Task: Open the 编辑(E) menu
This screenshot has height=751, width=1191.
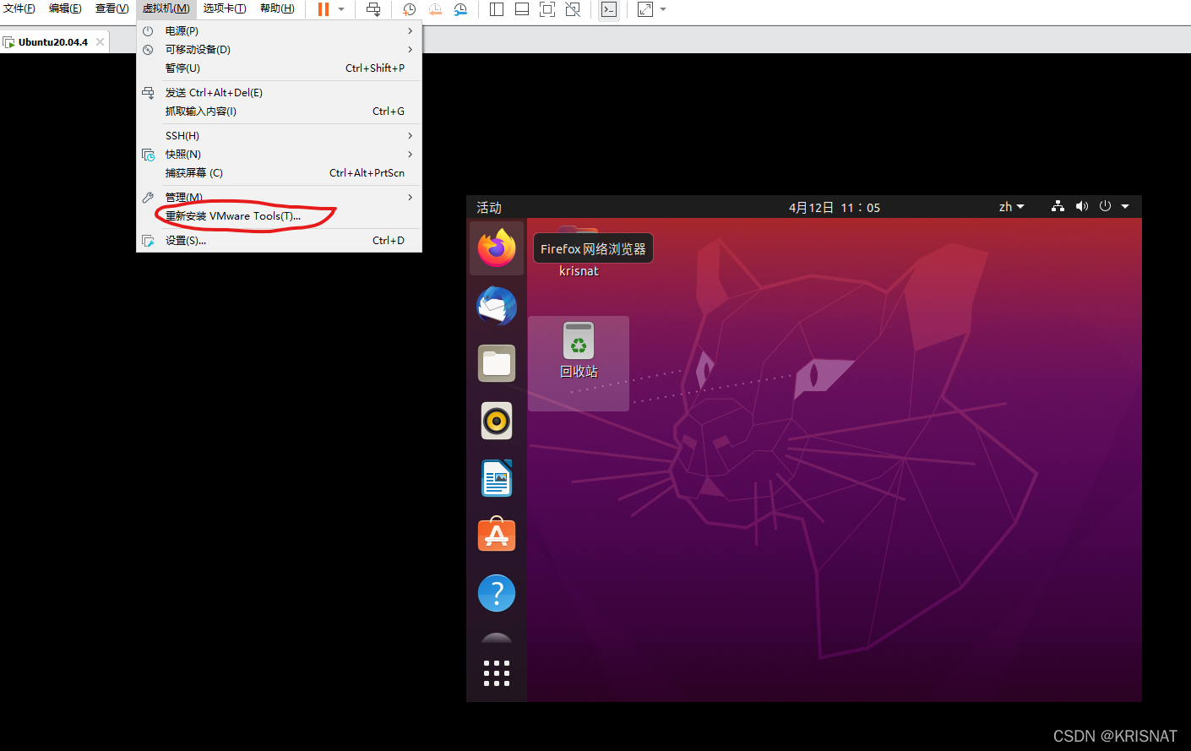Action: [65, 8]
